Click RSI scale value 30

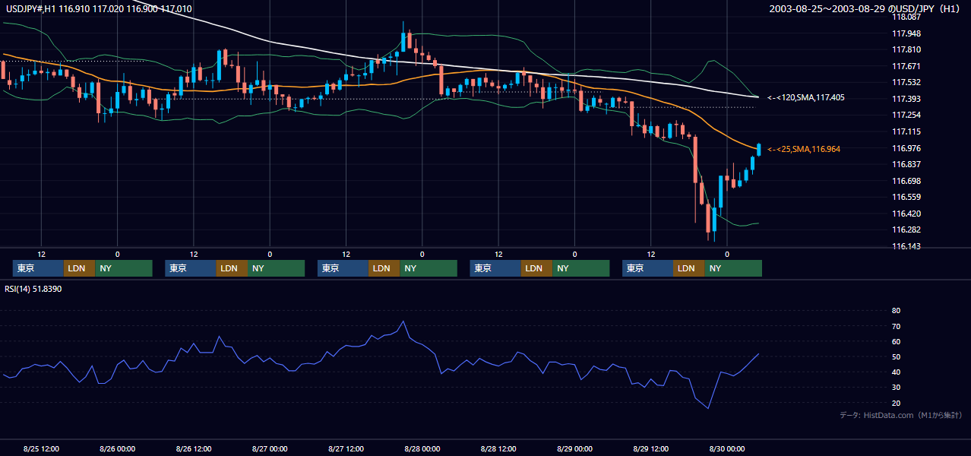click(896, 388)
